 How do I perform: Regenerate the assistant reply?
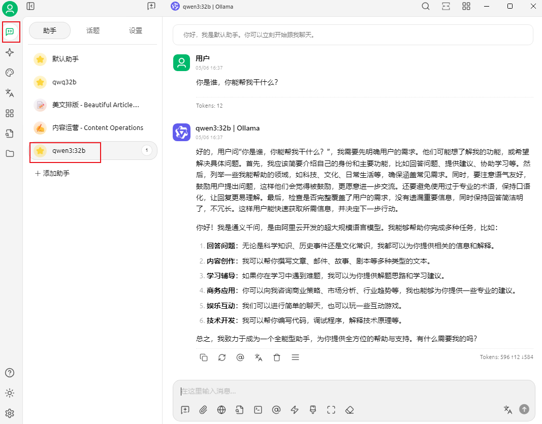222,357
